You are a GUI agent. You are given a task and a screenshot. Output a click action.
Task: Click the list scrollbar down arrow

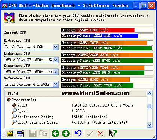coord(149,125)
